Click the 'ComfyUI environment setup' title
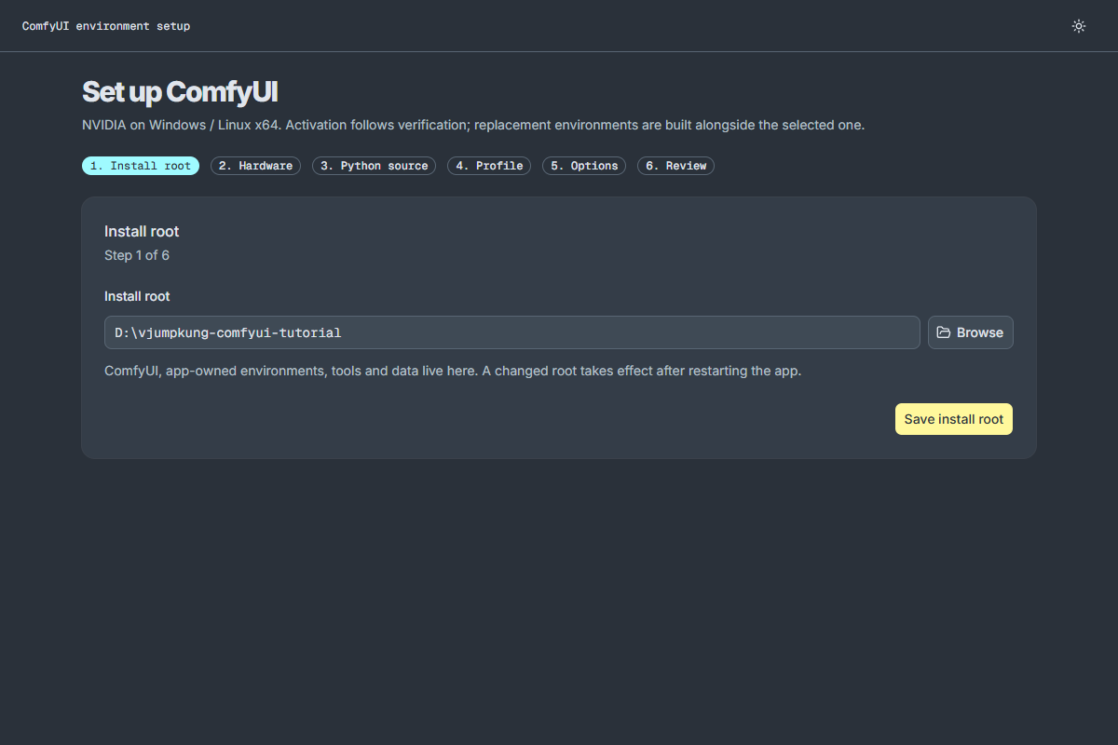This screenshot has height=745, width=1118. click(x=106, y=26)
